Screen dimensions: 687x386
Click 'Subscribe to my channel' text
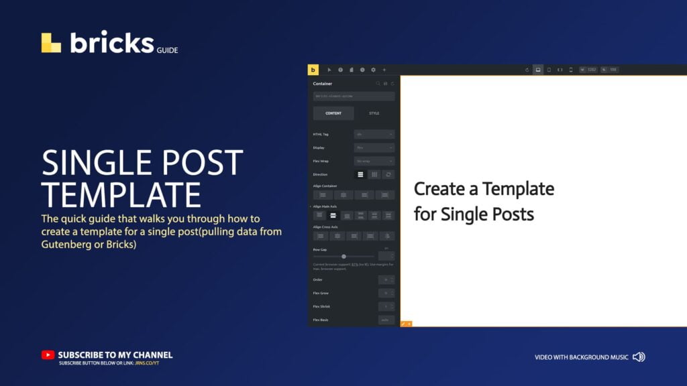tap(115, 355)
